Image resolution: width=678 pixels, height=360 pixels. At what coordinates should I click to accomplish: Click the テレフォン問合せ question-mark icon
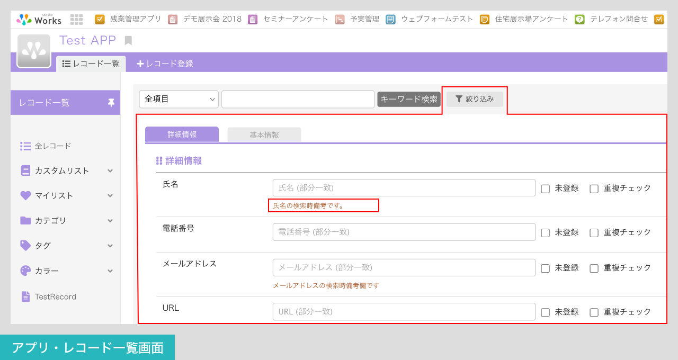pyautogui.click(x=579, y=20)
